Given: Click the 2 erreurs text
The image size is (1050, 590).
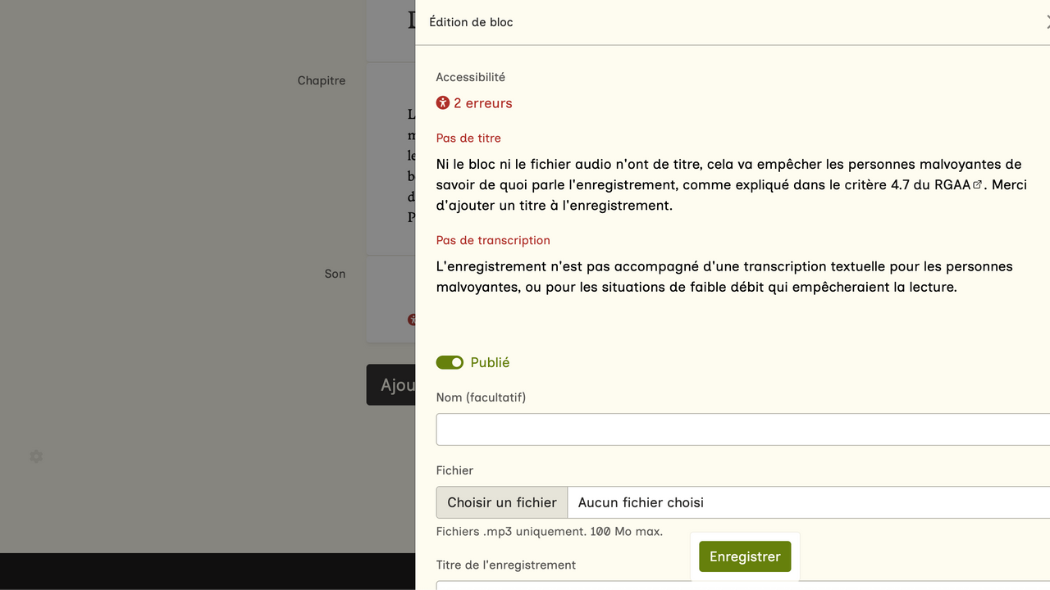Looking at the screenshot, I should tap(483, 103).
